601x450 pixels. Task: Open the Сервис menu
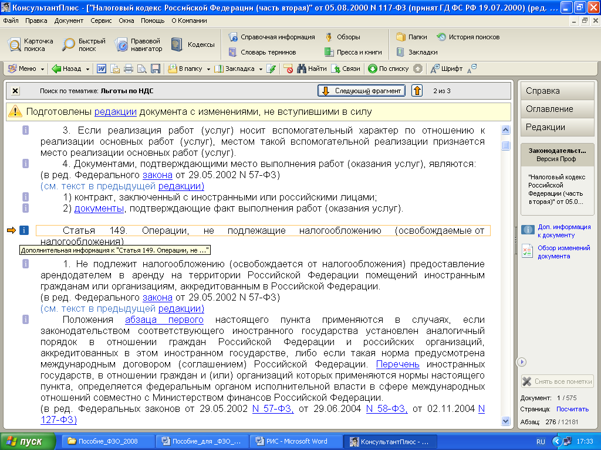pos(101,21)
